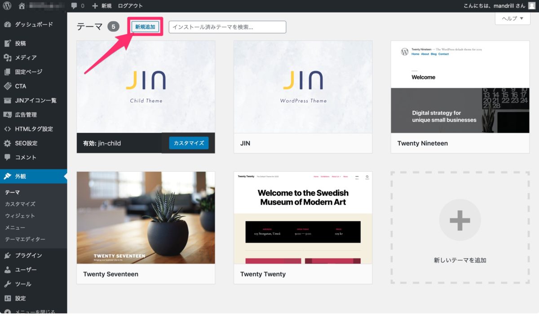The height and width of the screenshot is (322, 539).
Task: Click the 設定 sliders icon
Action: click(8, 298)
